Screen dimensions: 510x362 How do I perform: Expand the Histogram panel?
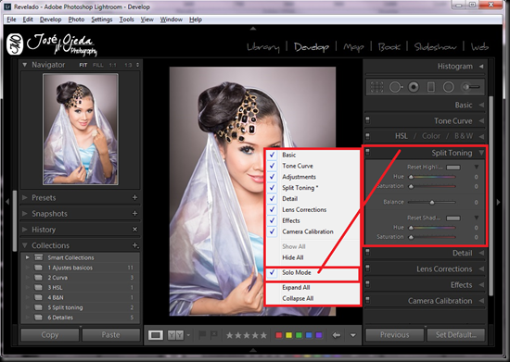pos(481,67)
